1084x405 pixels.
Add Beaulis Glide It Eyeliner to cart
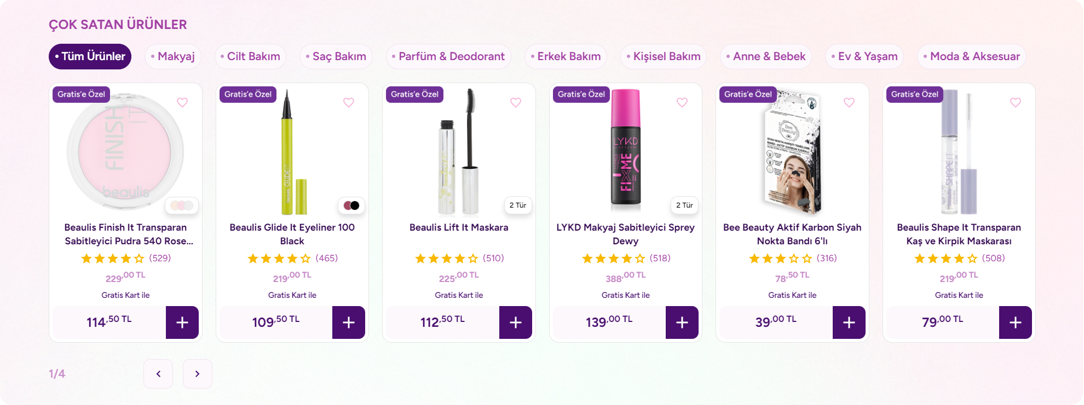(349, 322)
